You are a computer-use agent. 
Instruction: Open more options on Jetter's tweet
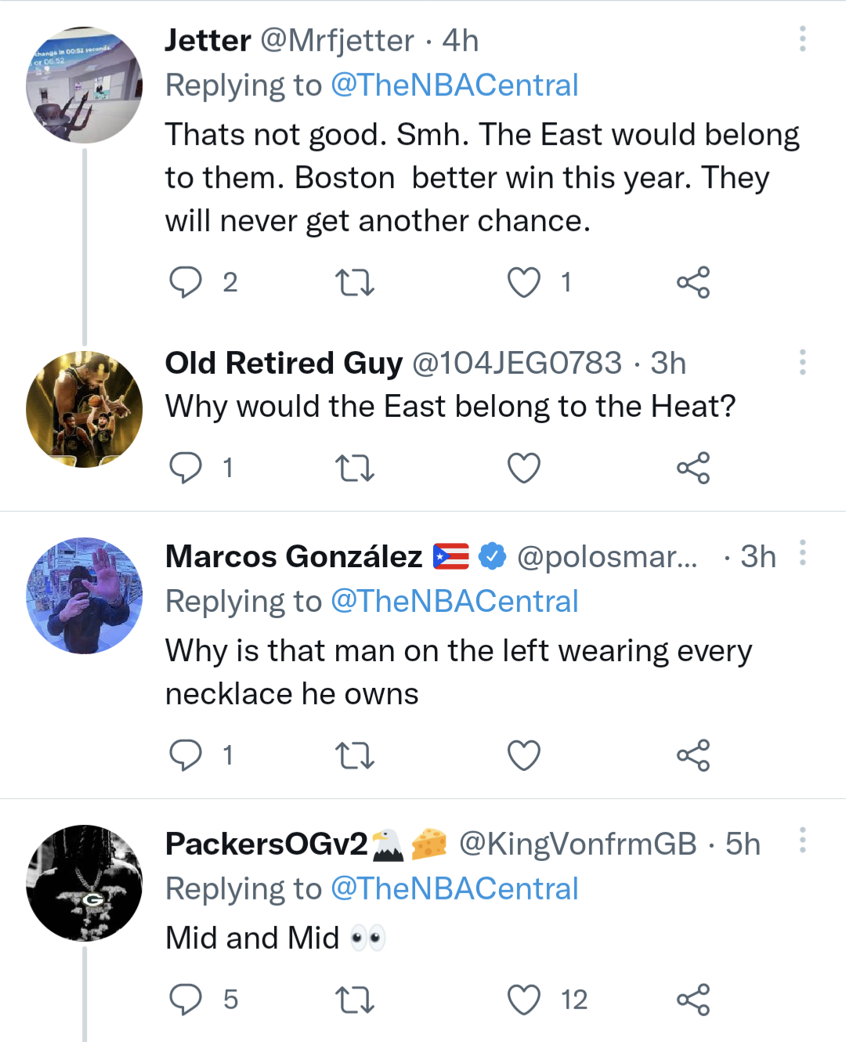(x=802, y=39)
